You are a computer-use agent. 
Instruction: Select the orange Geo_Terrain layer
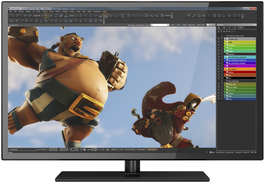240,69
